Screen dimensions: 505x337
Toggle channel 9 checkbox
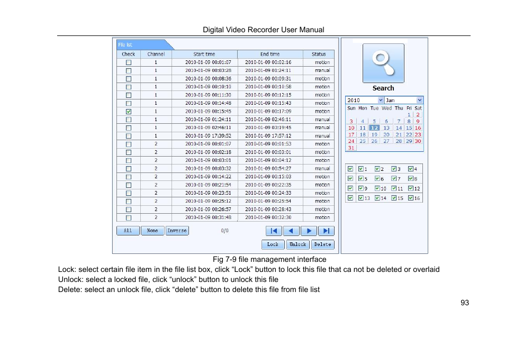pos(360,188)
